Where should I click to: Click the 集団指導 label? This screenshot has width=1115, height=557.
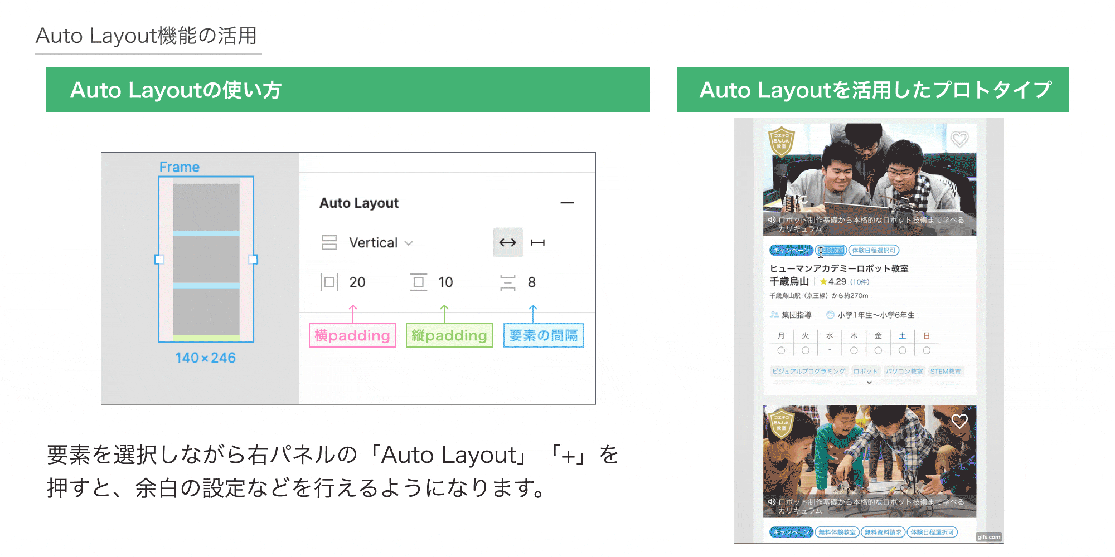tap(797, 315)
